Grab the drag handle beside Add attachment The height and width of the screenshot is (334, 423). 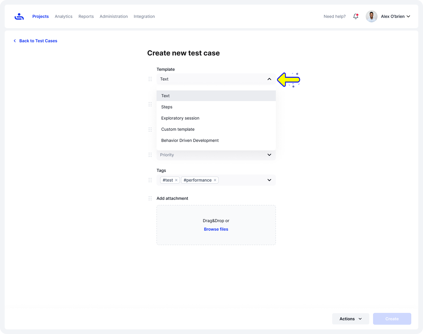coord(150,198)
